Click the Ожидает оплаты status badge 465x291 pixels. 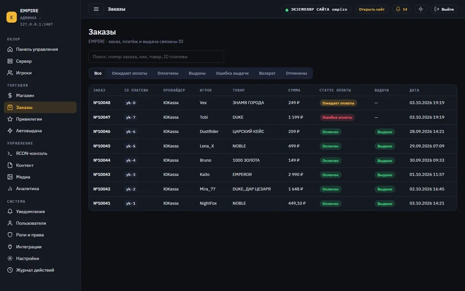pos(338,103)
